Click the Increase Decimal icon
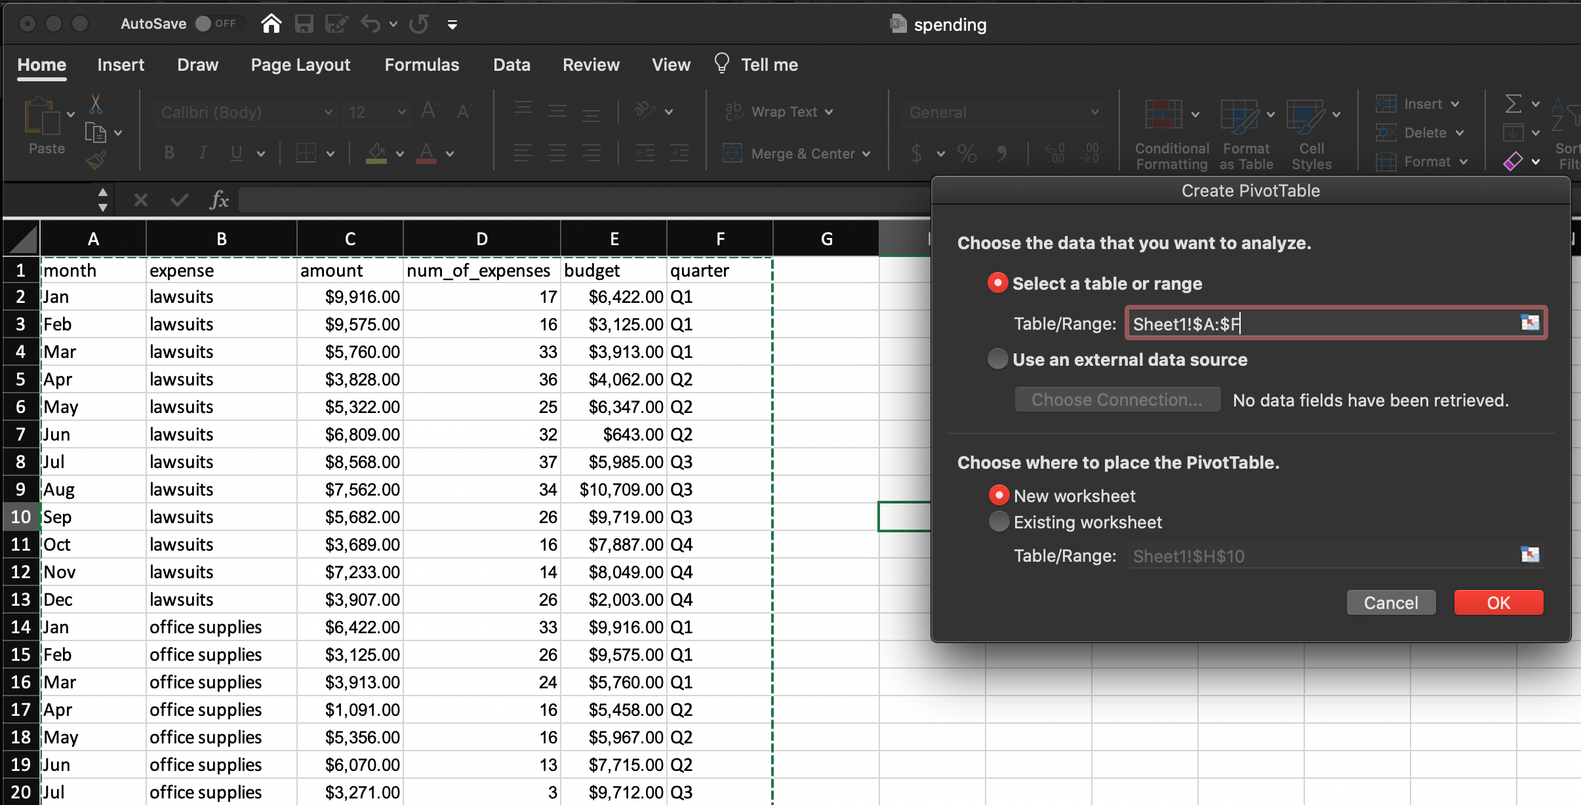1581x805 pixels. 1054,153
